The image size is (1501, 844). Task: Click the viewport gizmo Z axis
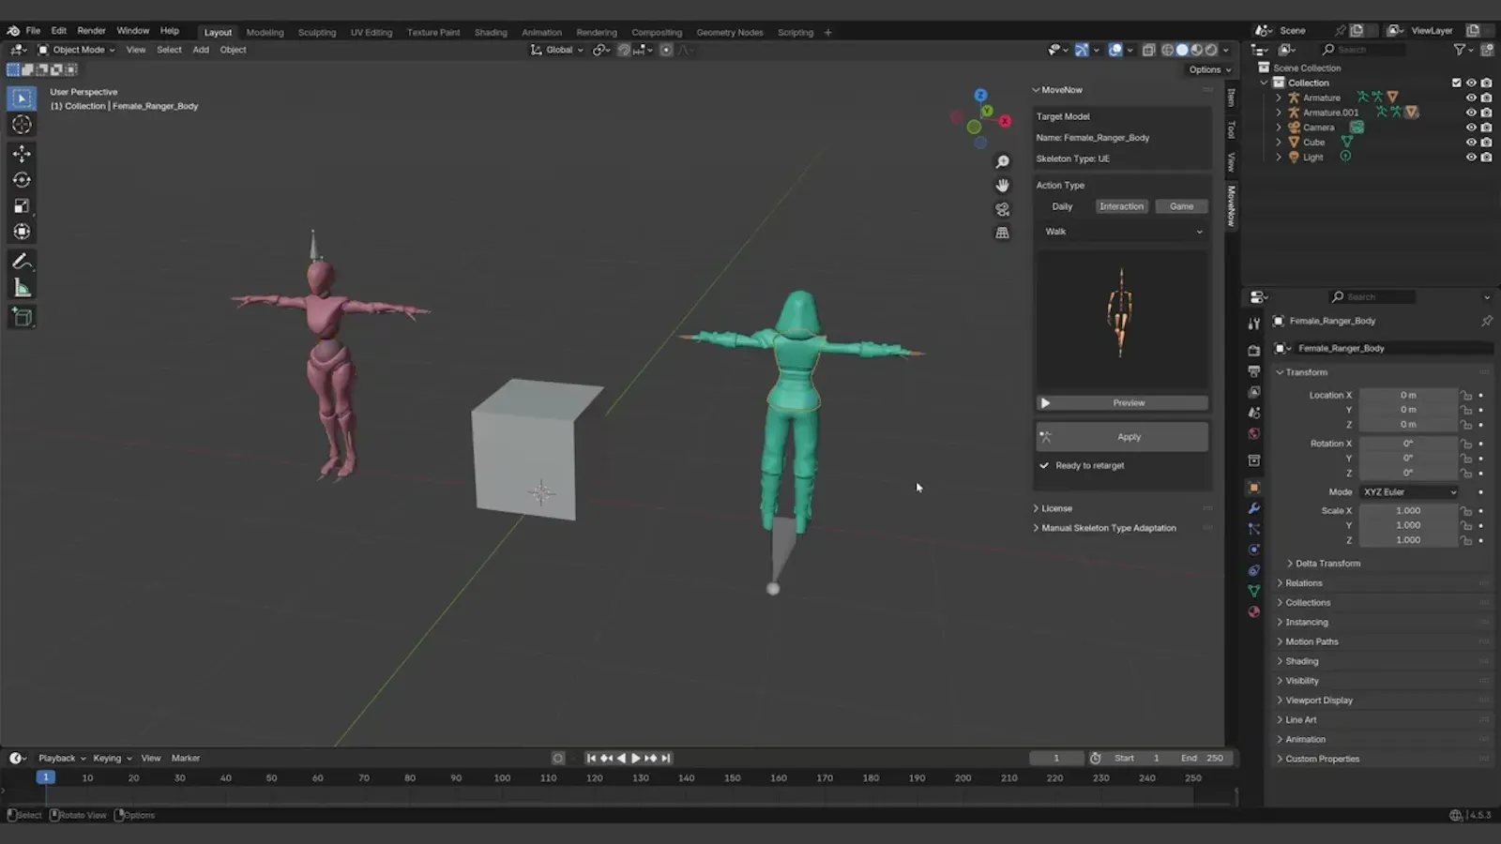(x=980, y=95)
